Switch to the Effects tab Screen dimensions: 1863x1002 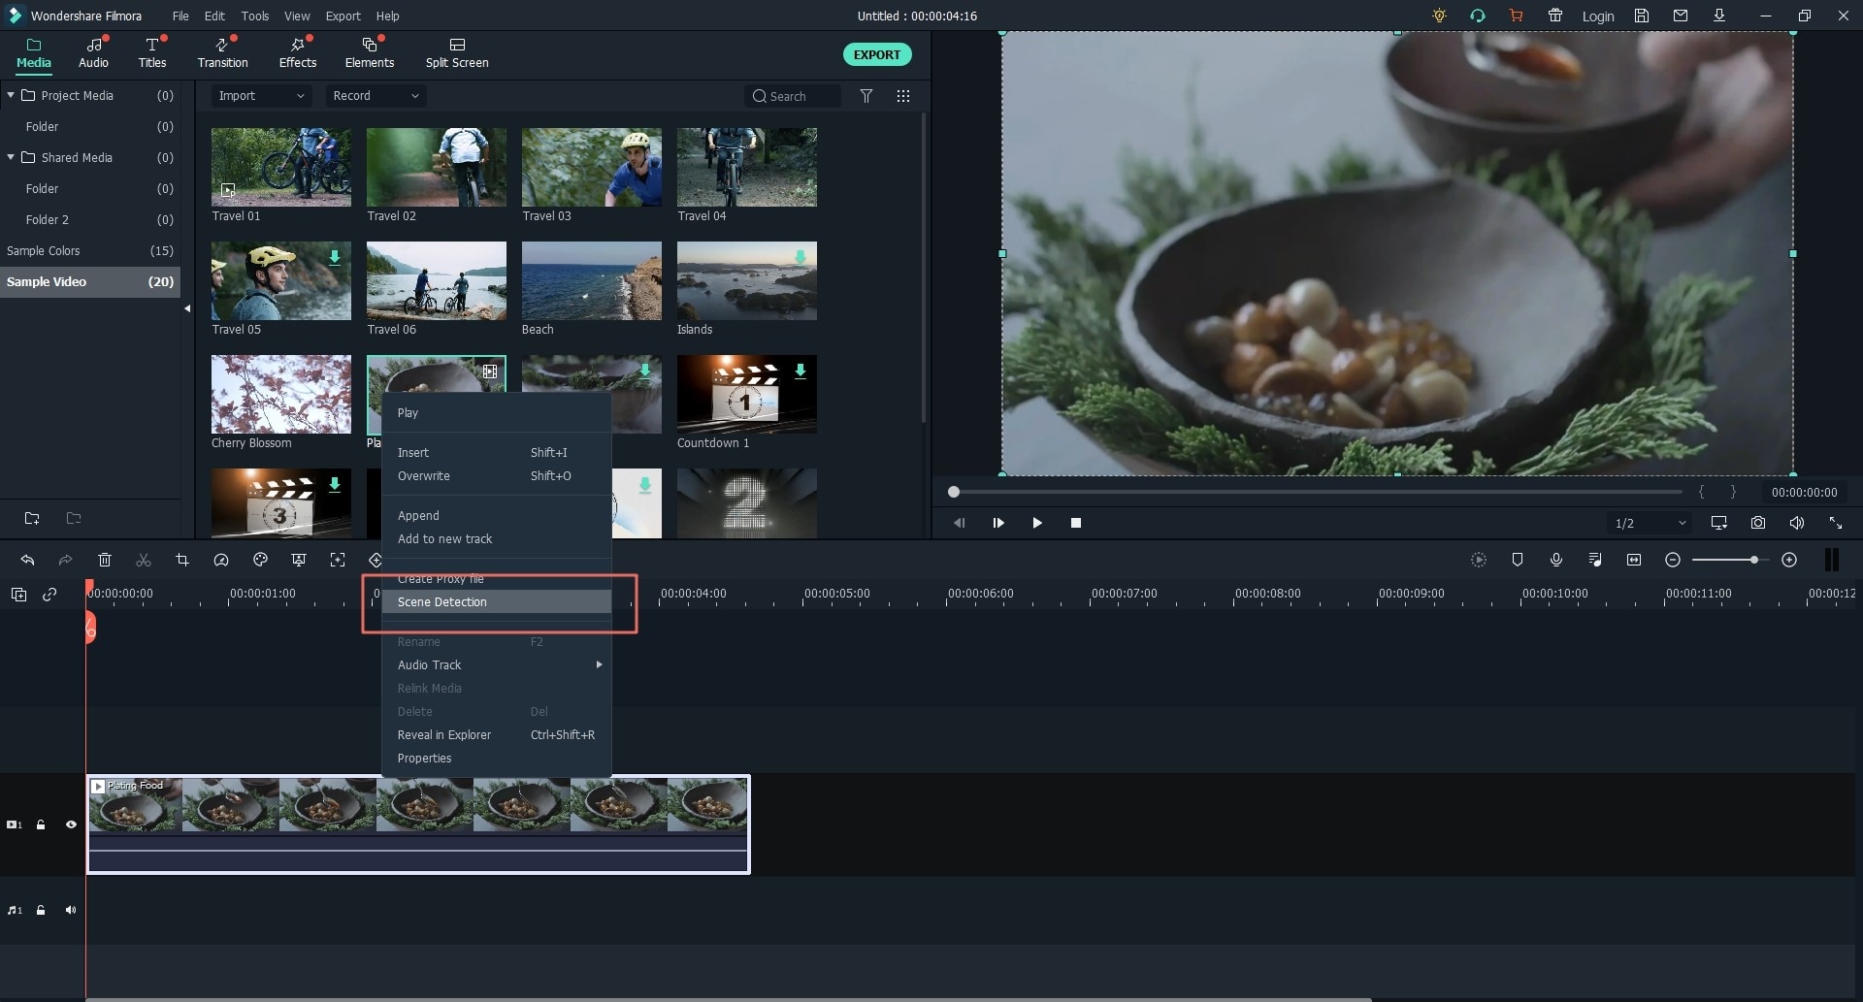click(x=298, y=53)
